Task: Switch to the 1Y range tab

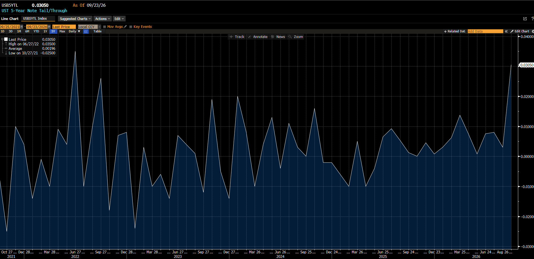Action: point(45,31)
